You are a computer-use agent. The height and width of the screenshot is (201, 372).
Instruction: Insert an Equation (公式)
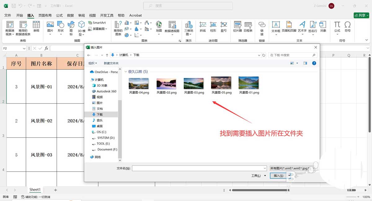click(x=337, y=28)
